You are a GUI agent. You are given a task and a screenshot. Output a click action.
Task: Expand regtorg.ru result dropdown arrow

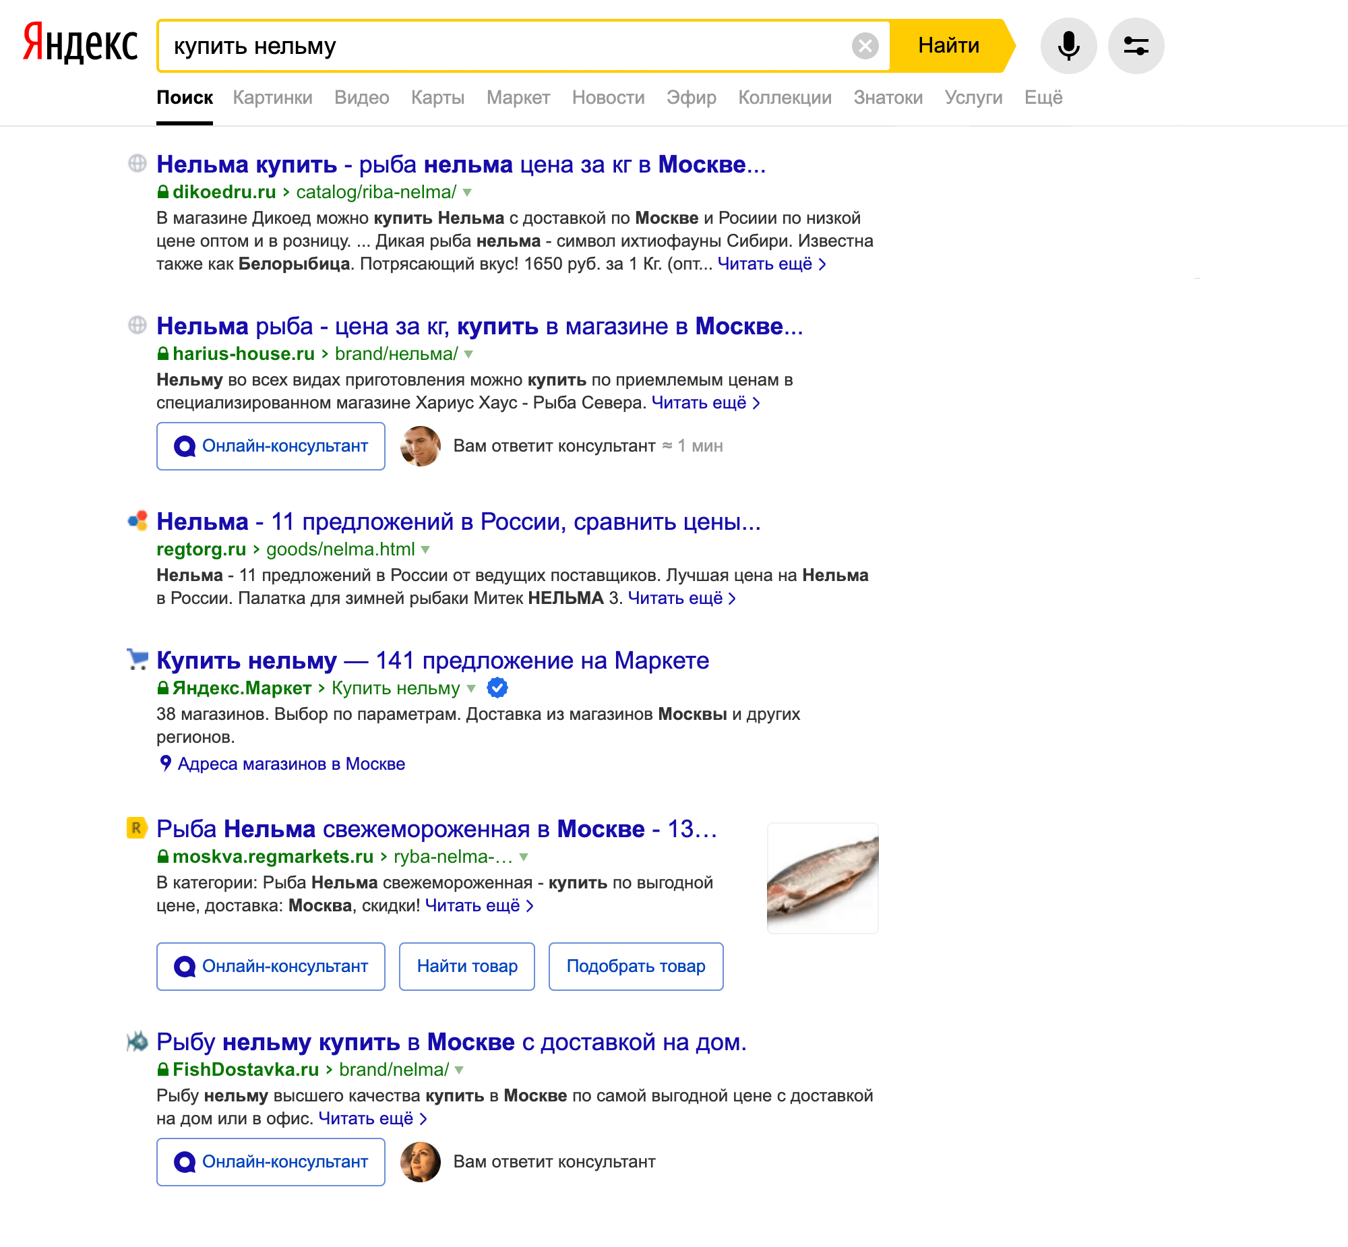tap(426, 549)
